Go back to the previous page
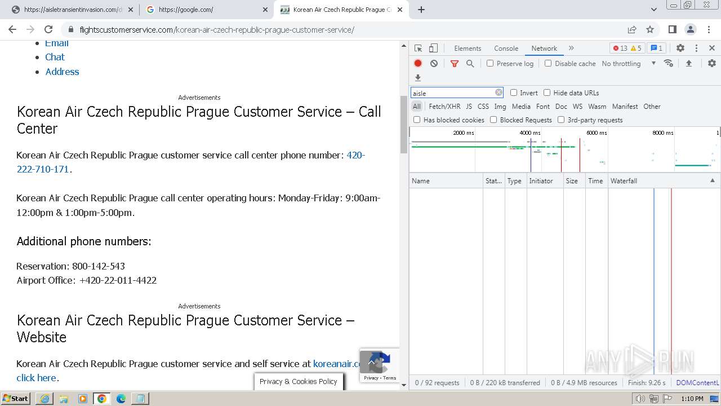The width and height of the screenshot is (721, 406). coord(12,29)
